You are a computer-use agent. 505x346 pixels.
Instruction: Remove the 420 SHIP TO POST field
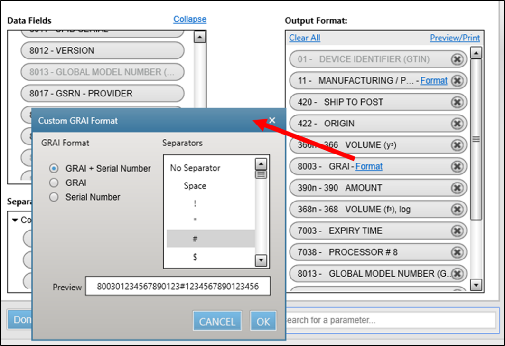(457, 102)
